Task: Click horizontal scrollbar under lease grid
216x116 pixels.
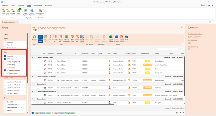Action: 73,105
